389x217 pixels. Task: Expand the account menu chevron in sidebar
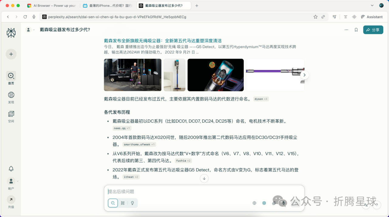[x=18, y=181]
